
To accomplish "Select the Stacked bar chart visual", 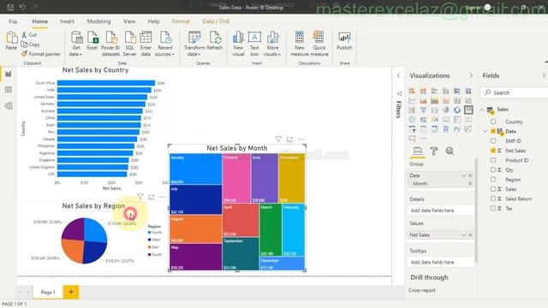I will 412,91.
